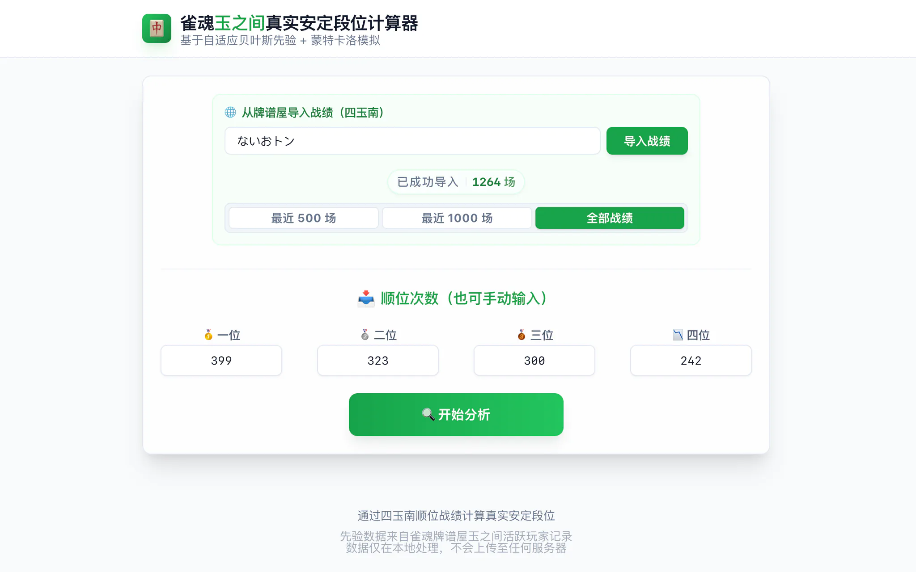The height and width of the screenshot is (572, 916).
Task: Choose the 全部战绩 option
Action: pyautogui.click(x=610, y=218)
